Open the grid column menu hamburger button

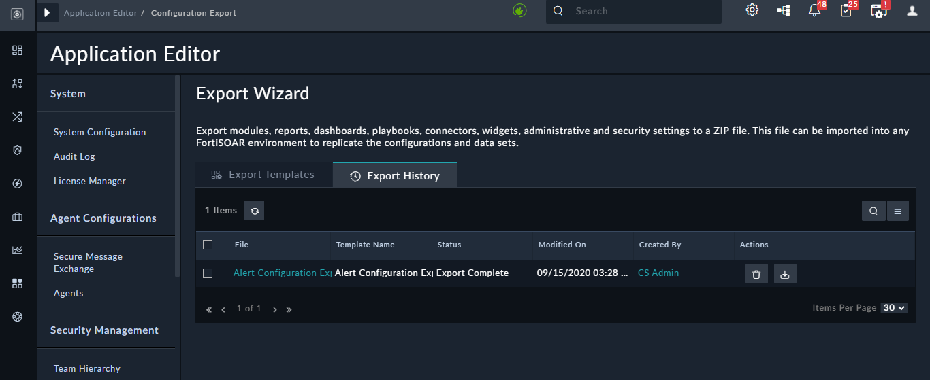tap(897, 211)
